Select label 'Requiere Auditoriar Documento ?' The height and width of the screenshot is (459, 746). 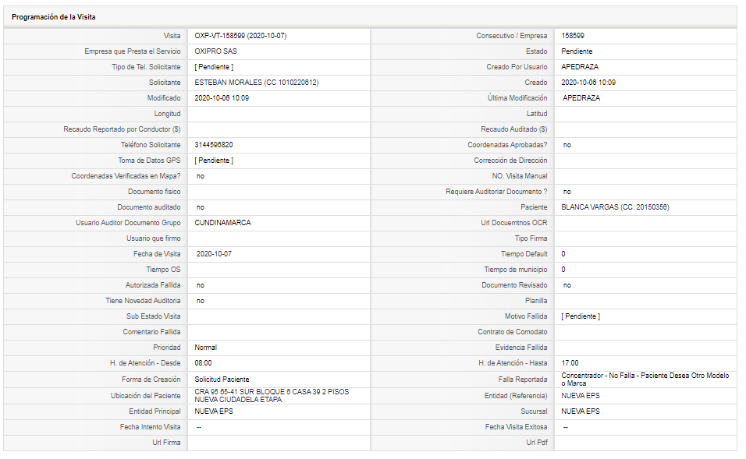pos(496,192)
